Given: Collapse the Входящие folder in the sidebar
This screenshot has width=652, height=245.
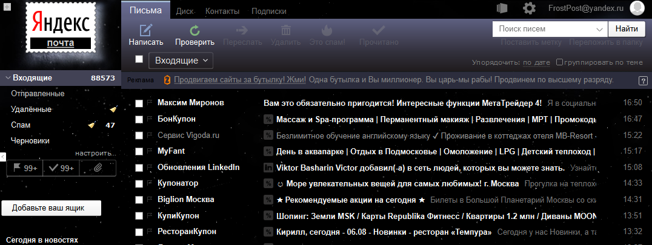Looking at the screenshot, I should click(x=8, y=78).
